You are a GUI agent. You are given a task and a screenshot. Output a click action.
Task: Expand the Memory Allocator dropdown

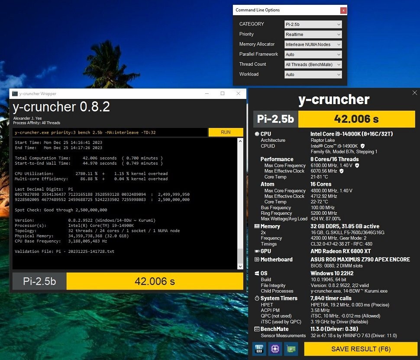(x=313, y=45)
